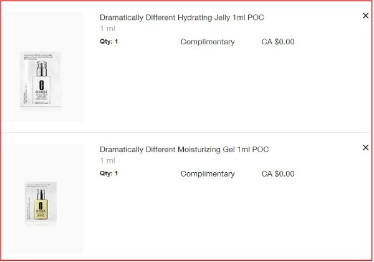
Task: Open Dramatically Different Moisturizing Gel 1ml POC title
Action: coord(184,150)
